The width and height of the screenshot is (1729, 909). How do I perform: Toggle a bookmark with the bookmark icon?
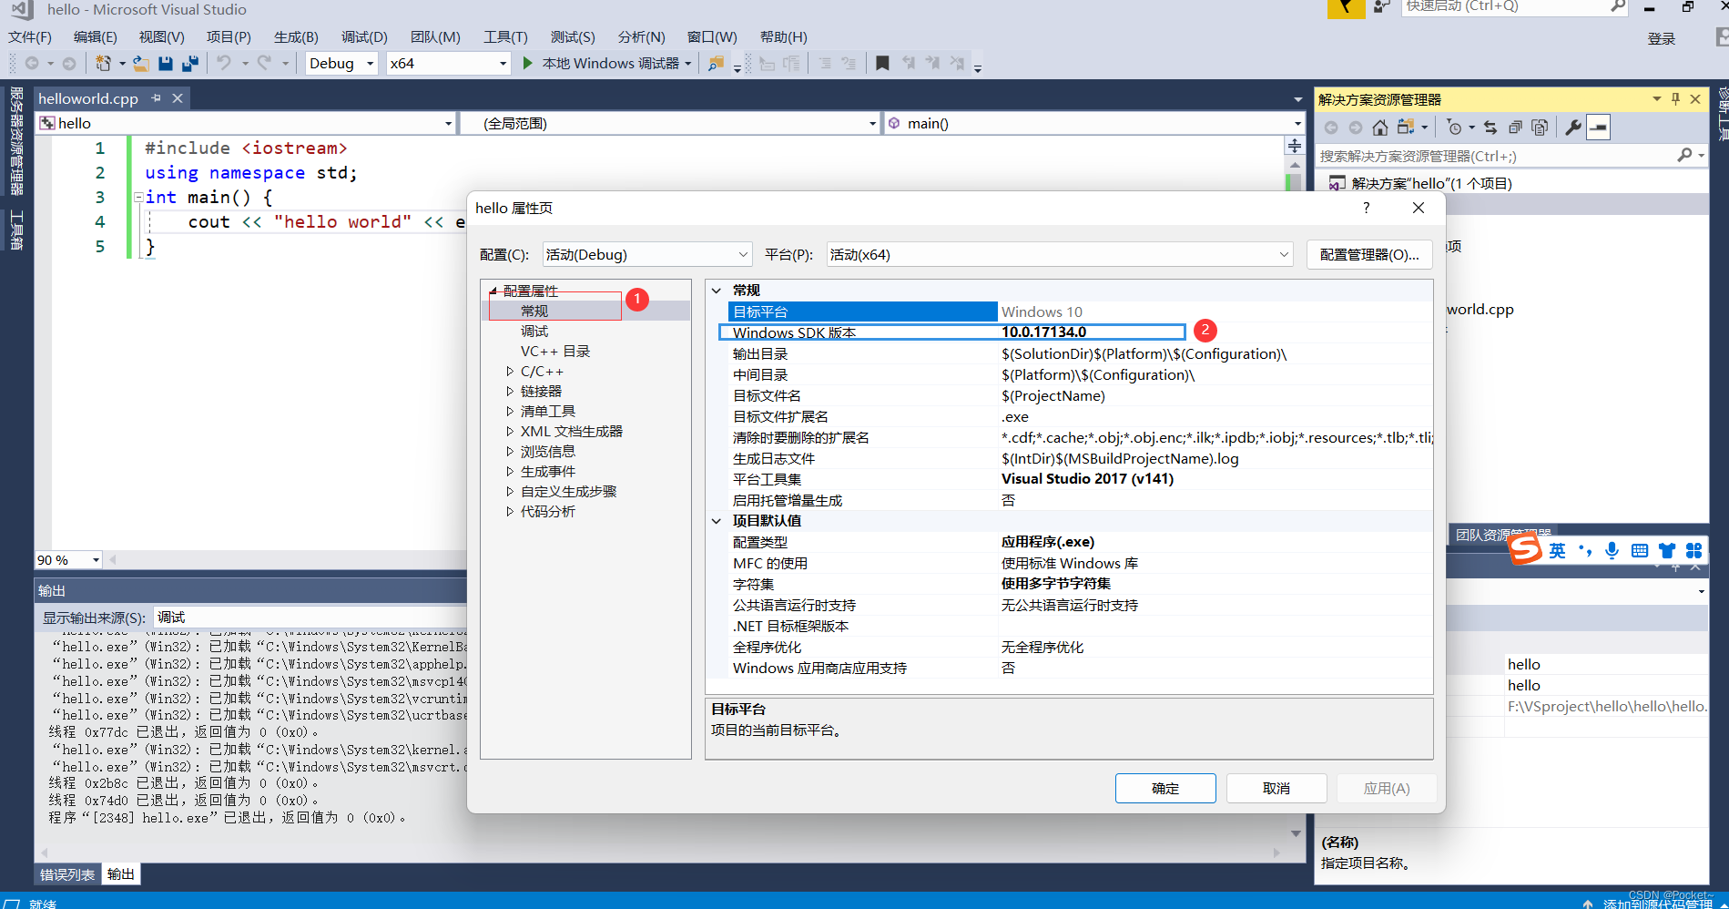881,63
